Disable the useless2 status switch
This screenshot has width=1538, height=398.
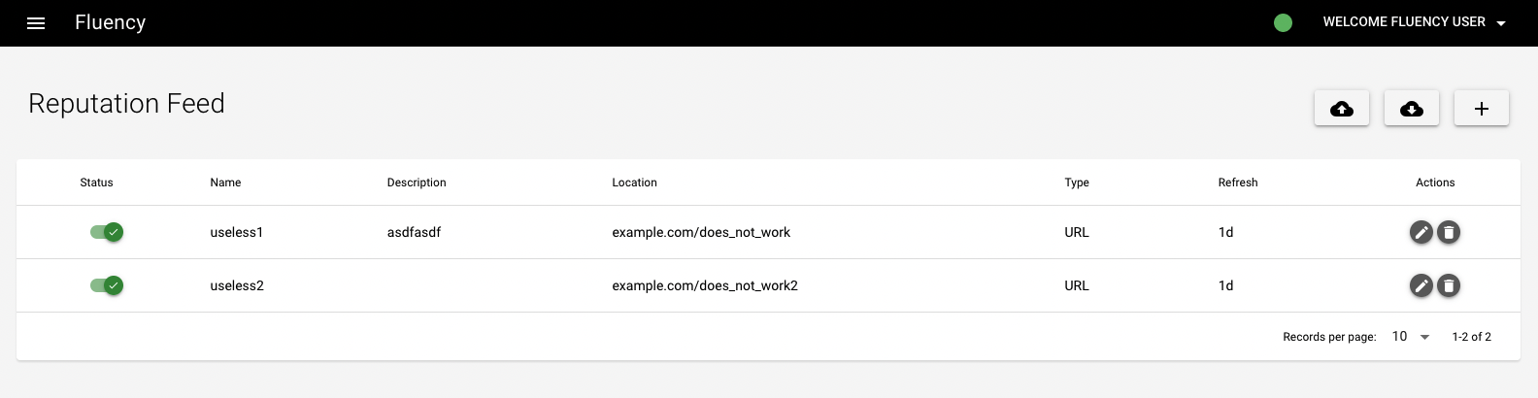click(x=107, y=285)
